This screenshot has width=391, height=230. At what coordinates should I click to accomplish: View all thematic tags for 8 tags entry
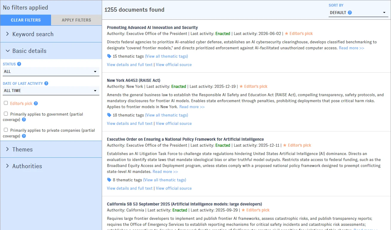click(x=164, y=180)
